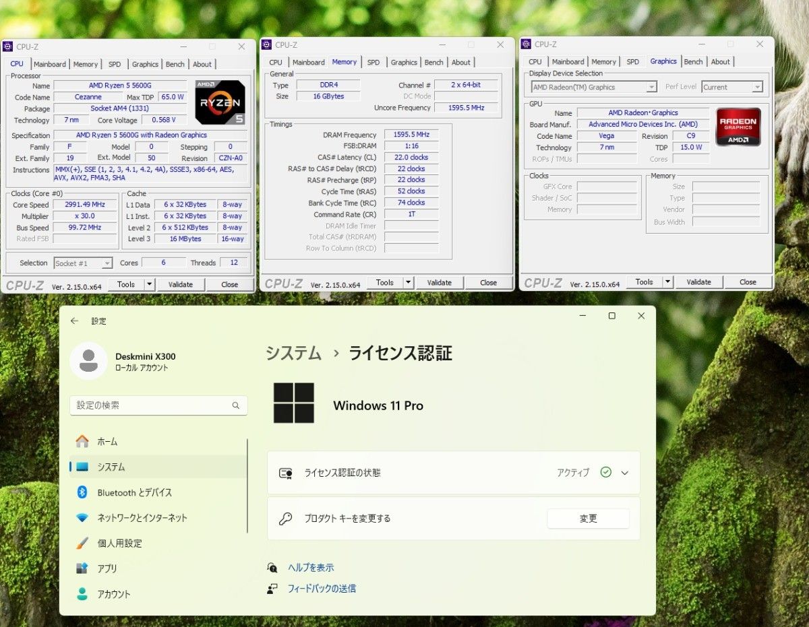Minimize the Settings window
The image size is (809, 627).
tap(582, 316)
